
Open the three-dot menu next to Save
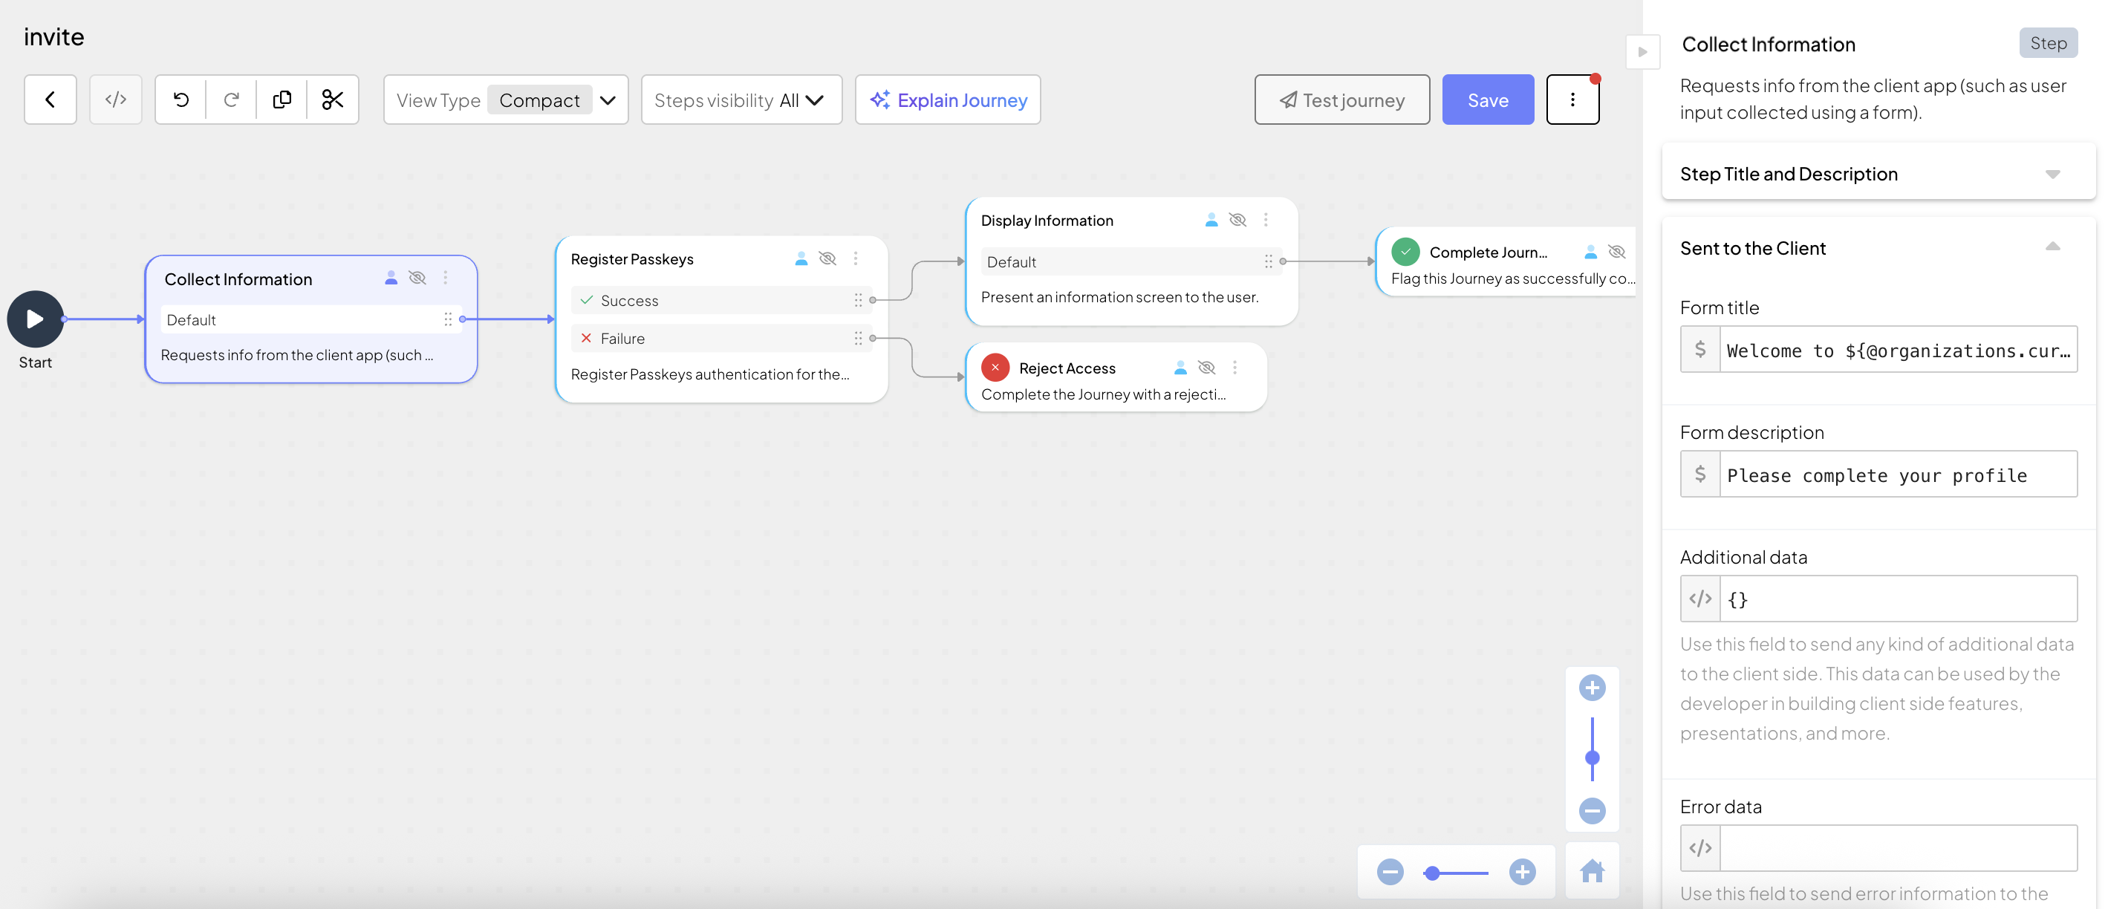coord(1572,99)
